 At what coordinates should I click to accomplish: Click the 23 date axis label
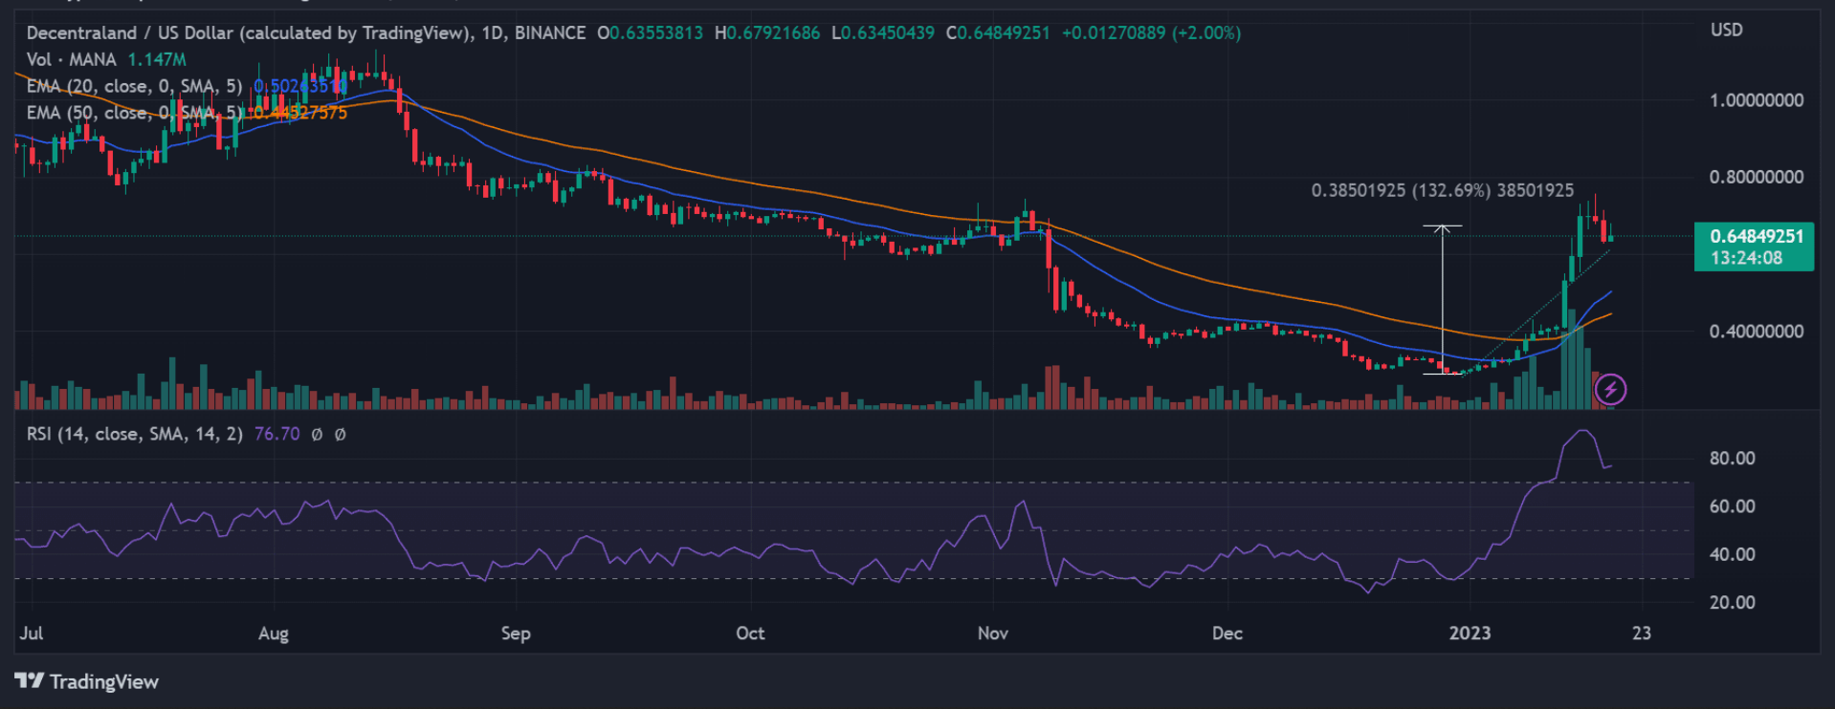[x=1642, y=633]
